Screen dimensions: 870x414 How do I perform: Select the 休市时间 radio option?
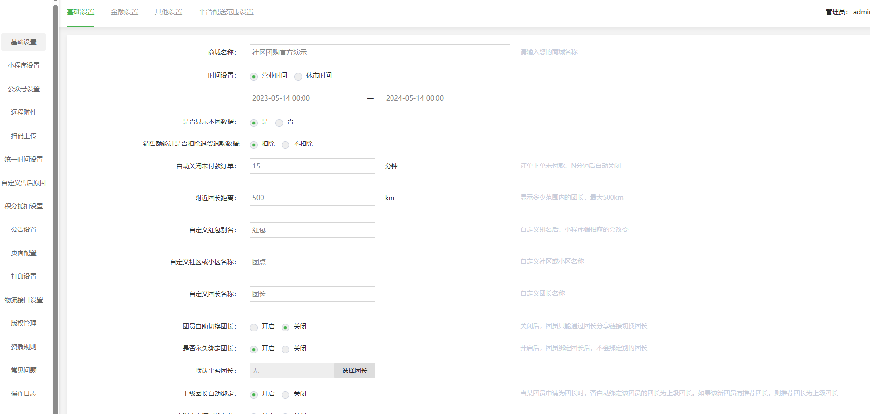click(298, 76)
